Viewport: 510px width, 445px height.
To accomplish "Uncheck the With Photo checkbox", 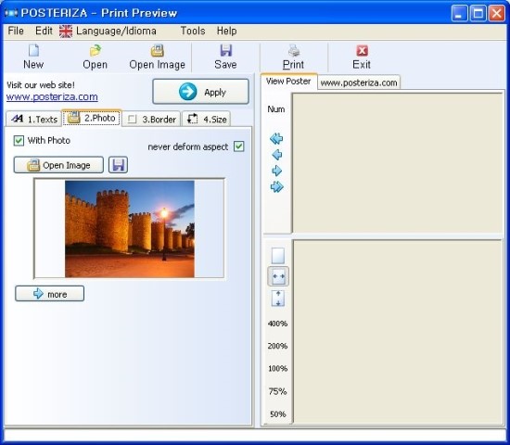I will (19, 141).
